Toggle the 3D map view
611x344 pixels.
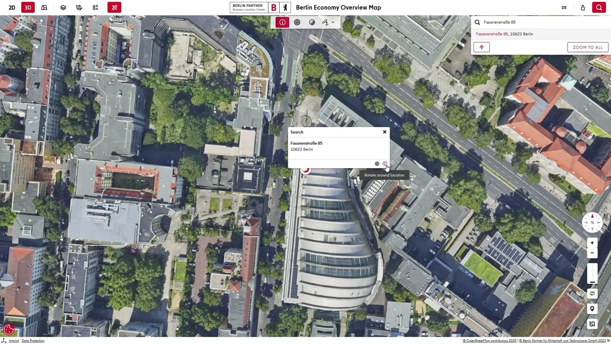(x=28, y=8)
